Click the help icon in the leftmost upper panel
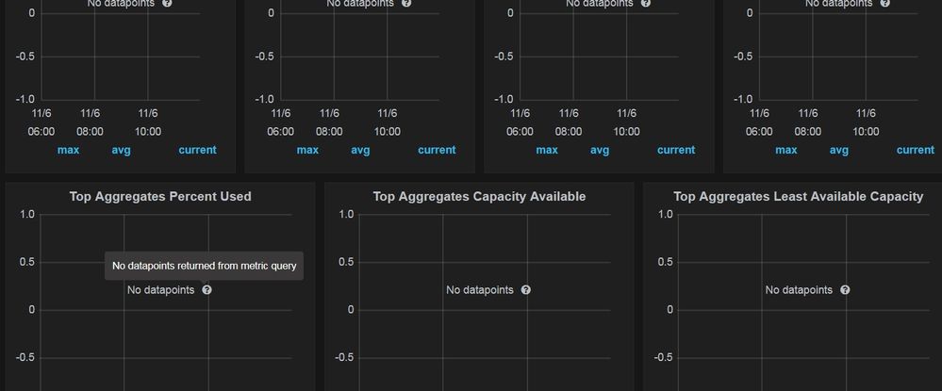 [x=167, y=4]
